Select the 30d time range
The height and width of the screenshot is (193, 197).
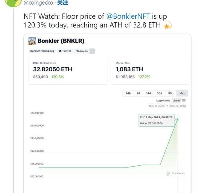(x=159, y=93)
